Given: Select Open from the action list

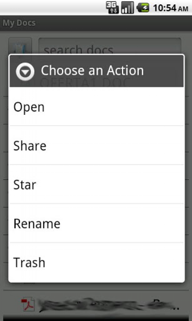Looking at the screenshot, I should click(x=97, y=107).
